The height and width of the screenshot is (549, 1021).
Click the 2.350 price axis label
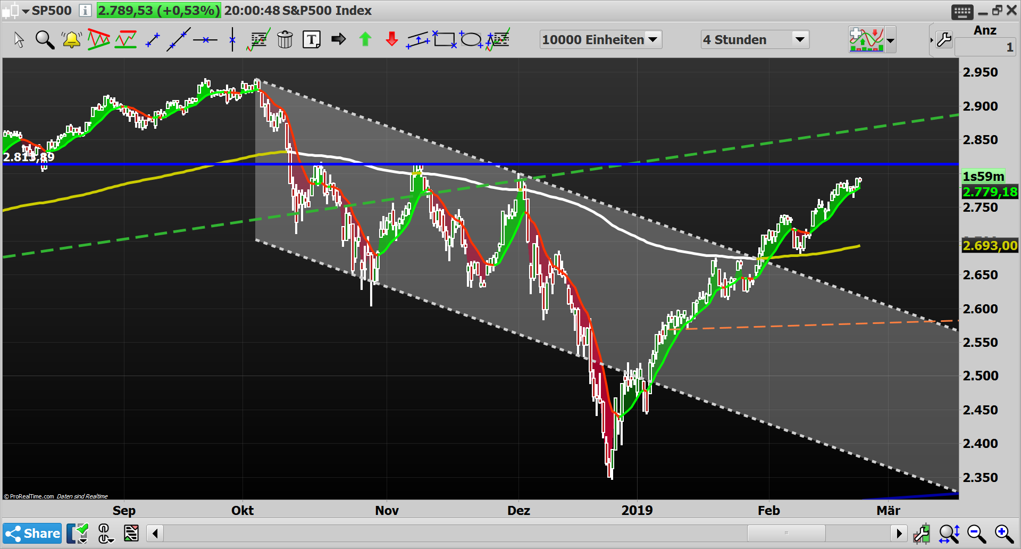point(981,478)
